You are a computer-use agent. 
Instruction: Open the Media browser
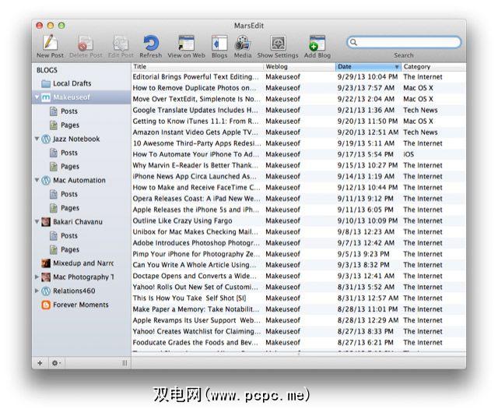243,43
